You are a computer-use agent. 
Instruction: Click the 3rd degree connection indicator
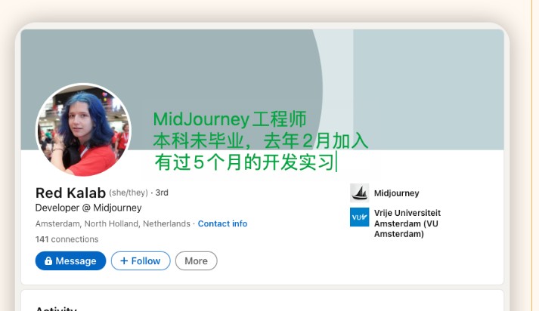pyautogui.click(x=162, y=193)
